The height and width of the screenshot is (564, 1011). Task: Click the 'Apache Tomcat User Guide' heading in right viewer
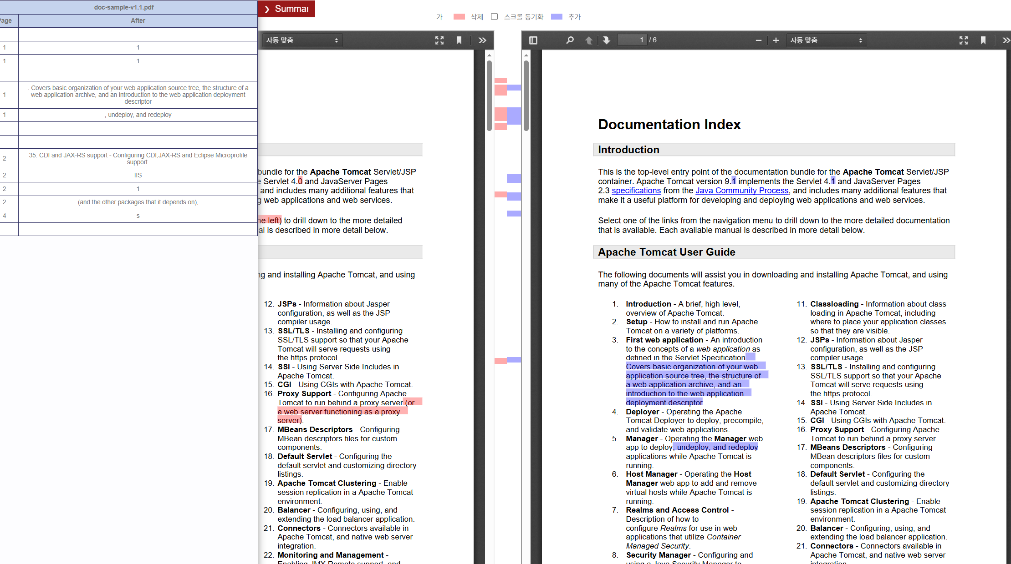(x=667, y=252)
